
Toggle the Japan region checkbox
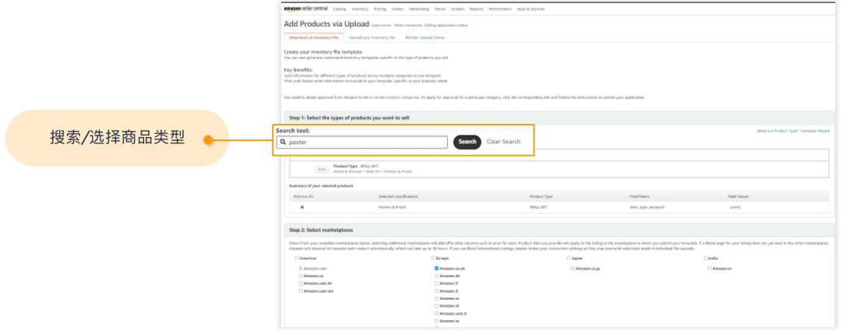568,258
